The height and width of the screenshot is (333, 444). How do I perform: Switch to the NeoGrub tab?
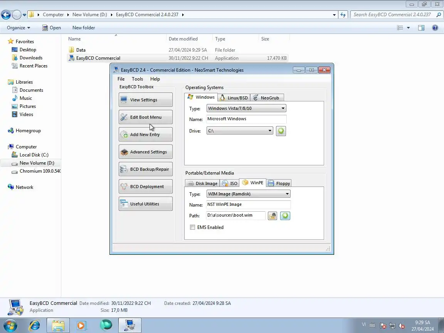[267, 98]
